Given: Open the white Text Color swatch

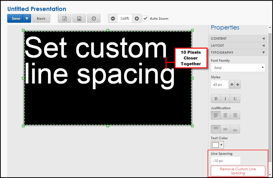Looking at the screenshot, I should point(215,145).
